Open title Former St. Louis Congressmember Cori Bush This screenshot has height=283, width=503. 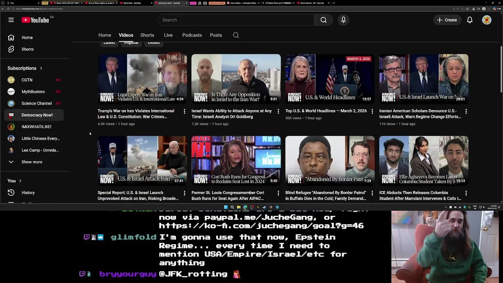228,196
